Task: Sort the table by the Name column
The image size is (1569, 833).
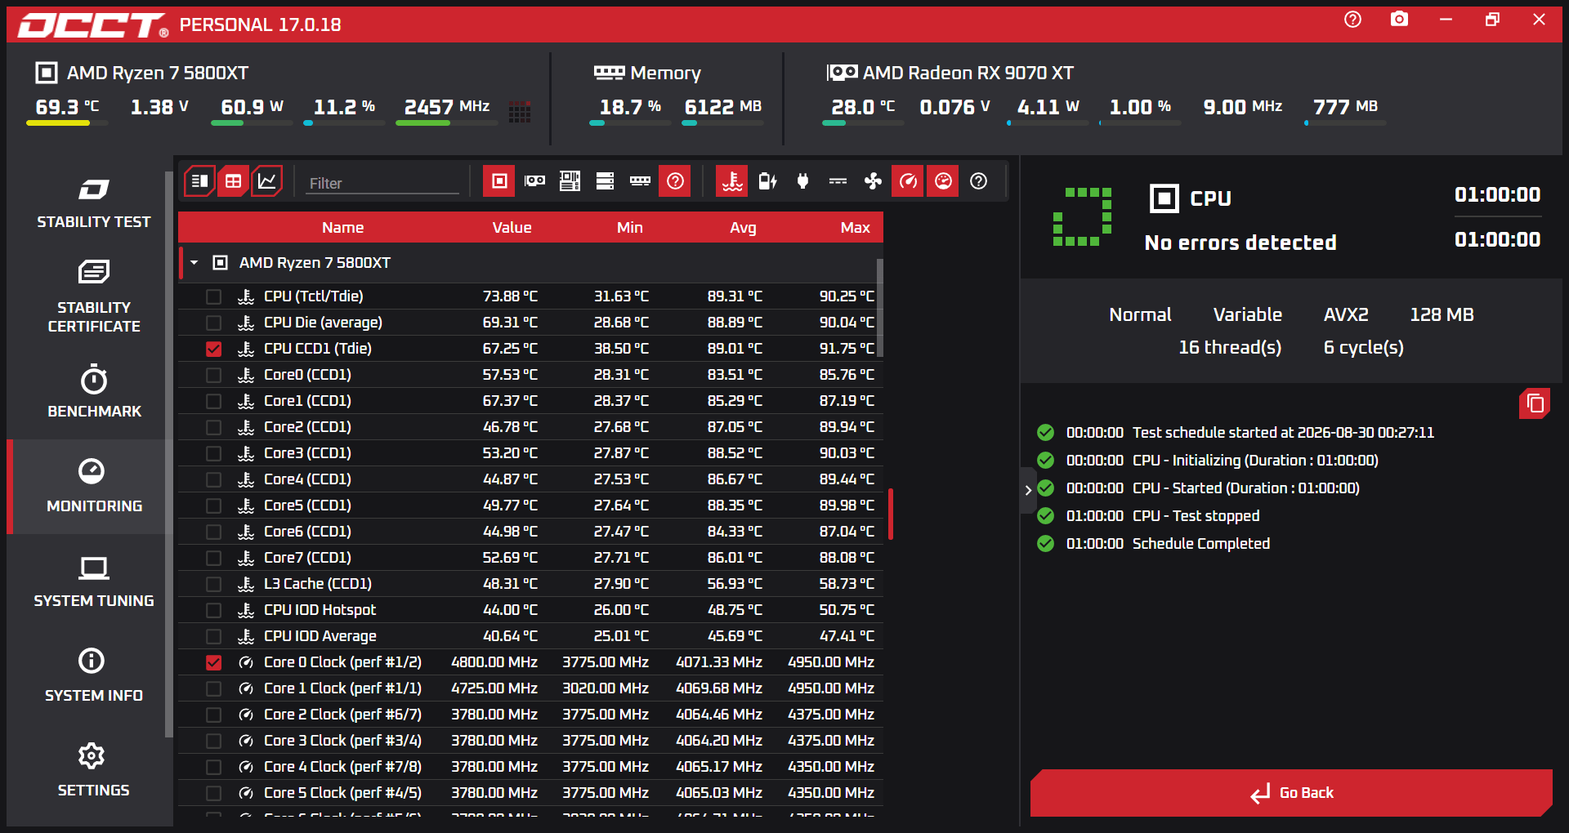Action: pyautogui.click(x=342, y=228)
